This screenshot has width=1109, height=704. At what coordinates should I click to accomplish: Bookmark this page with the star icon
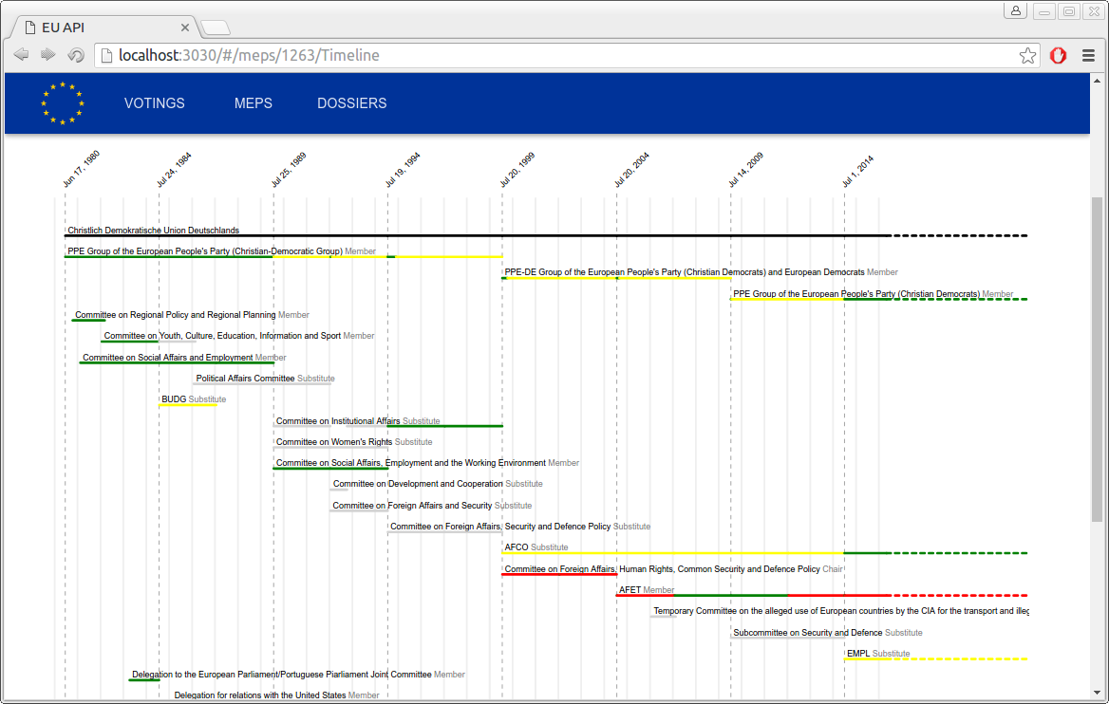coord(1027,56)
